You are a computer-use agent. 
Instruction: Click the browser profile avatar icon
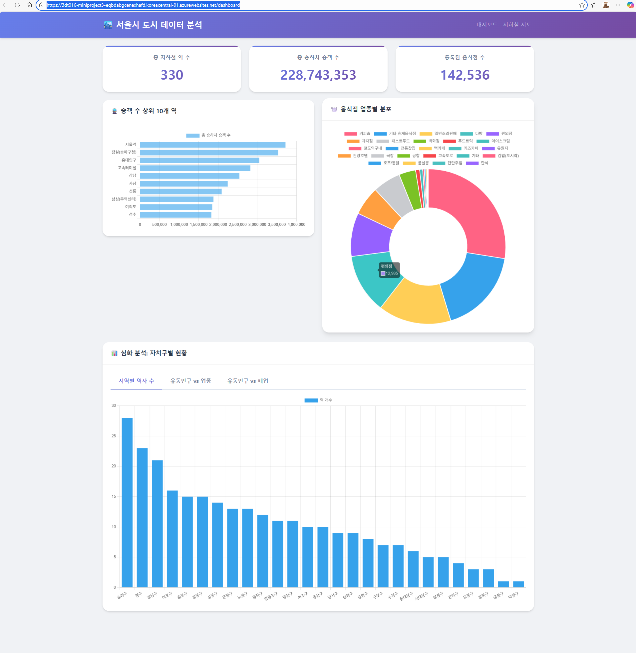pos(606,5)
